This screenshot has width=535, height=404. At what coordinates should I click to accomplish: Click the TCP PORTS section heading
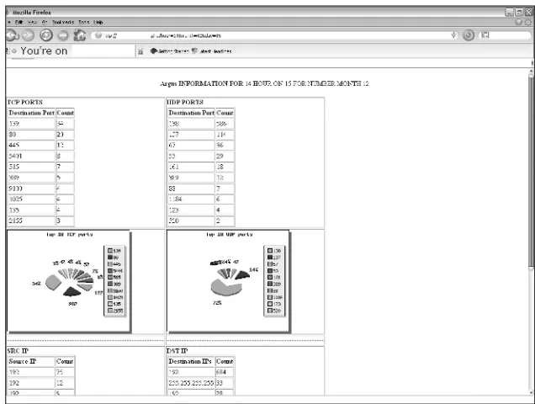pyautogui.click(x=25, y=102)
